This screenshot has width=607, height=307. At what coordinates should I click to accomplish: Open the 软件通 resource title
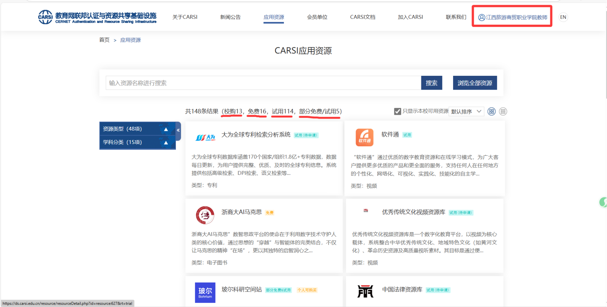(x=390, y=134)
